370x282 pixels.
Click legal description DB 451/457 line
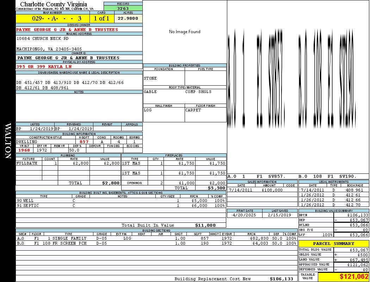click(x=70, y=82)
